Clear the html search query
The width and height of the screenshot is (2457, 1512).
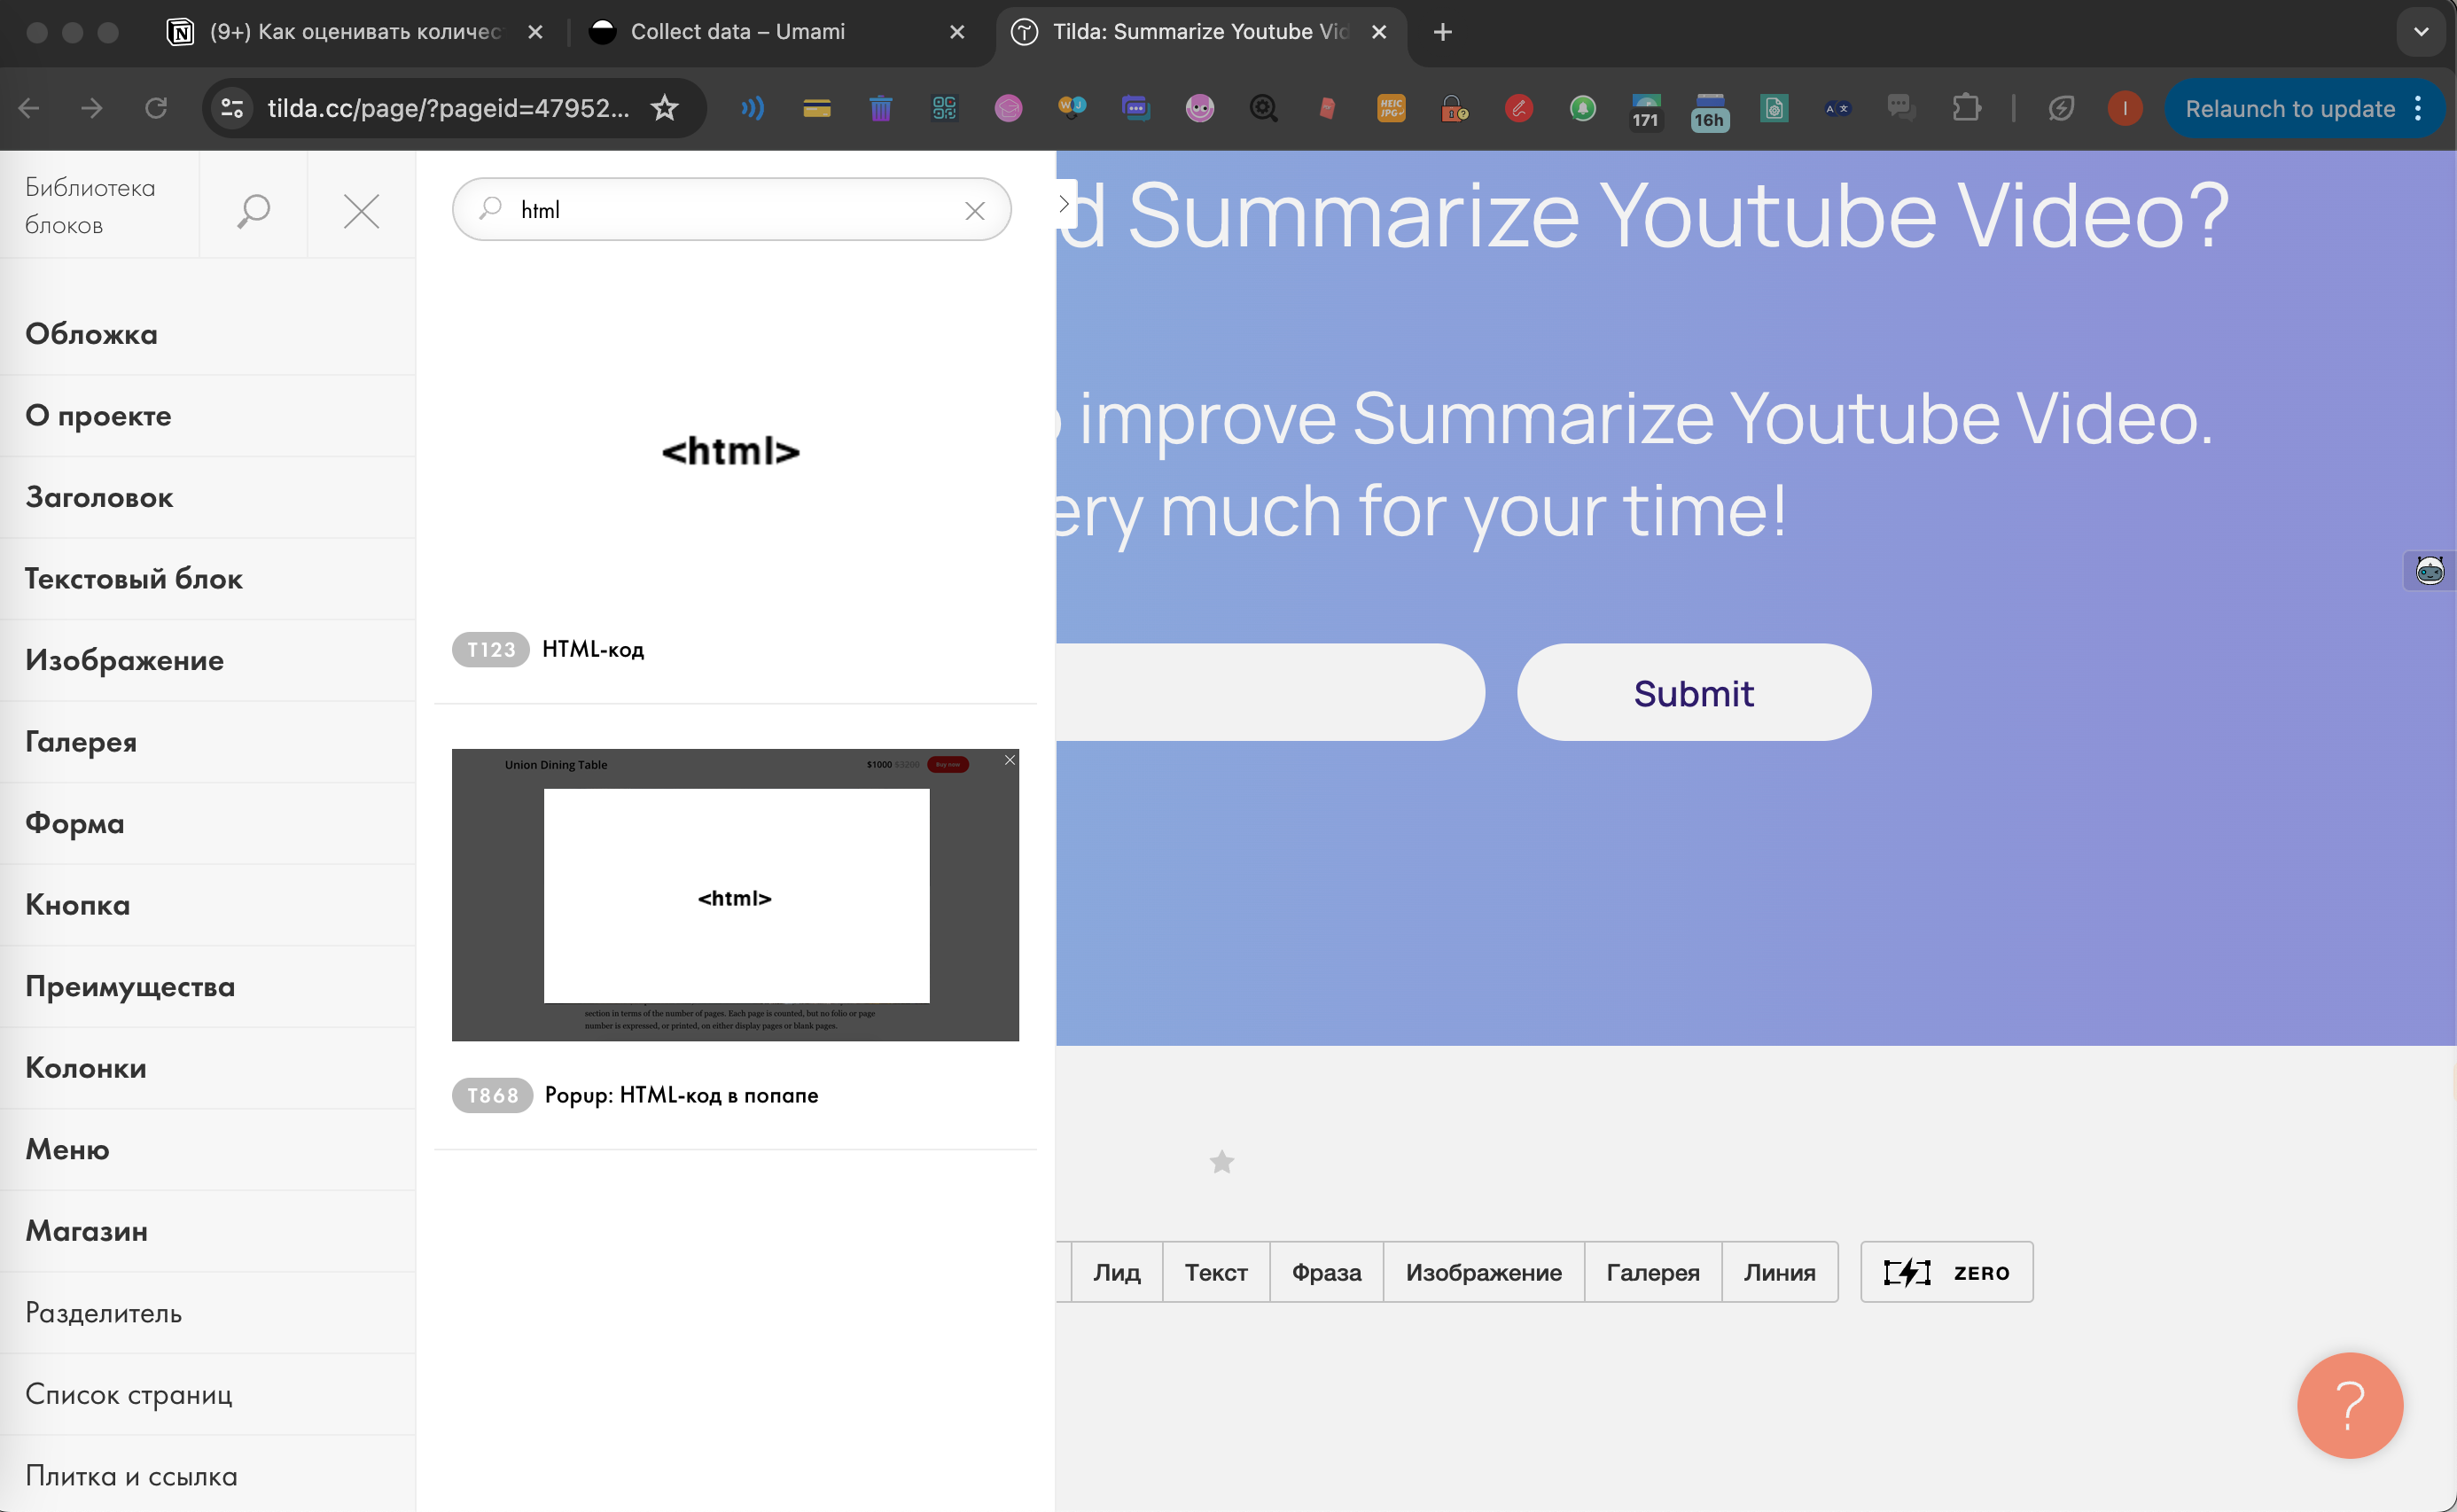click(x=974, y=210)
